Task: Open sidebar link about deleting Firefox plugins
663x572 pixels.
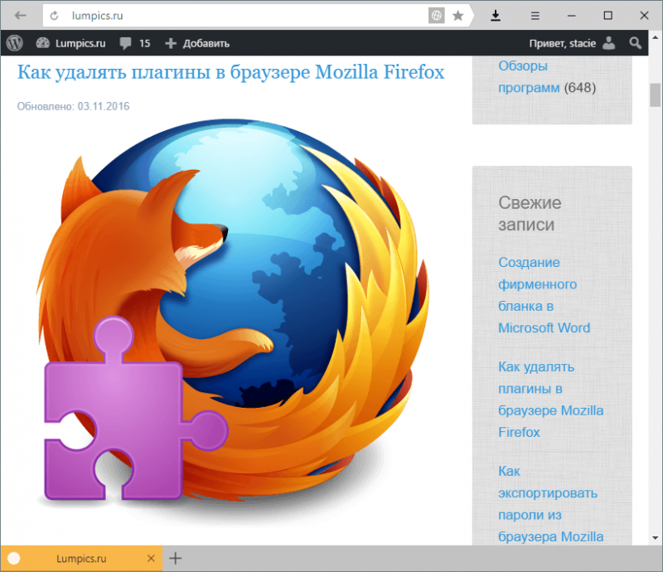Action: [x=550, y=400]
